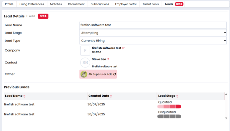The width and height of the screenshot is (230, 131).
Task: Click the F company logo placeholder
Action: pos(85,51)
